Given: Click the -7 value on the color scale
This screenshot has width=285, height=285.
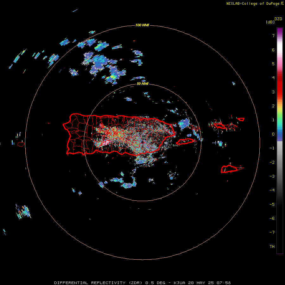Looking at the screenshot, I should [272, 232].
